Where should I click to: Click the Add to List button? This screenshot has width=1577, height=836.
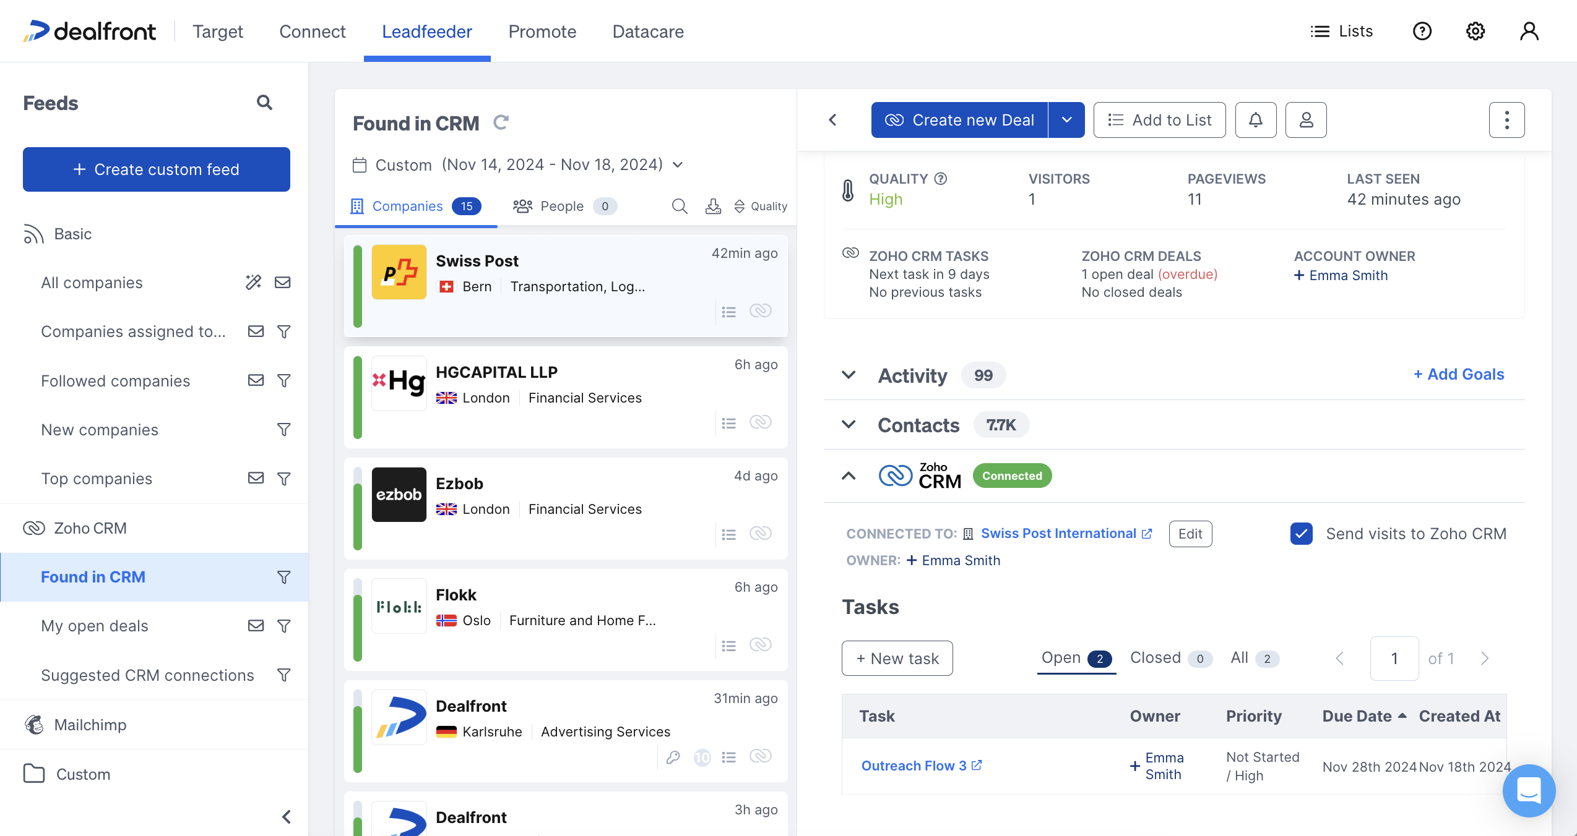point(1159,120)
